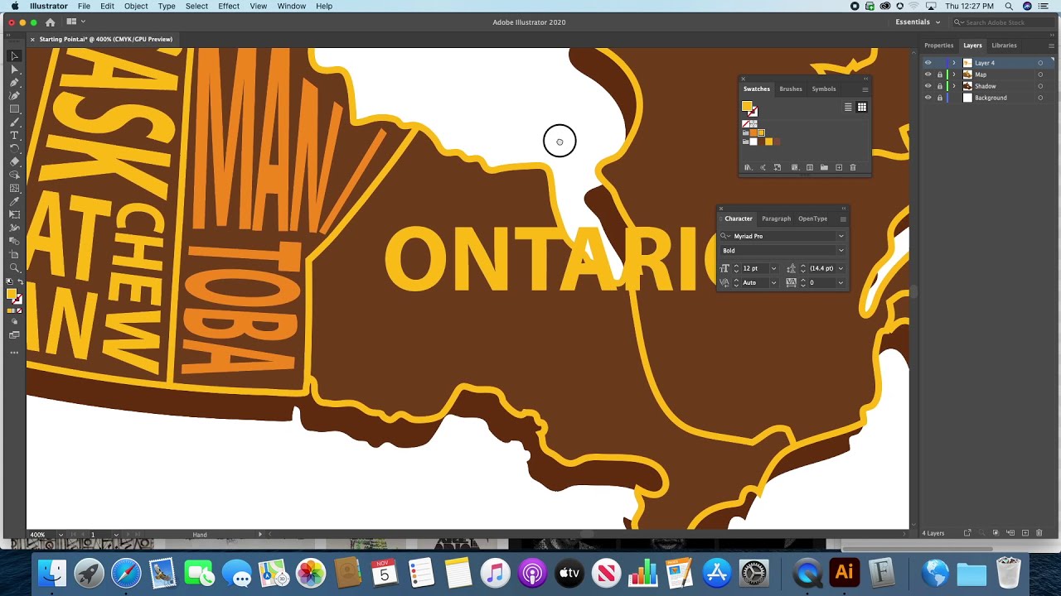1061x596 pixels.
Task: Open the leading 14.4 pt dropdown
Action: [841, 269]
